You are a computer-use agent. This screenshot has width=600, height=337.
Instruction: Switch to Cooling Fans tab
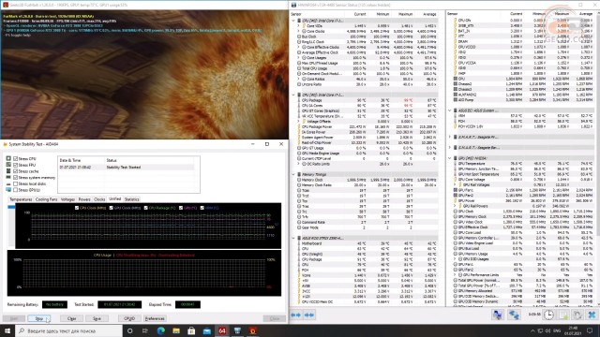coord(46,199)
